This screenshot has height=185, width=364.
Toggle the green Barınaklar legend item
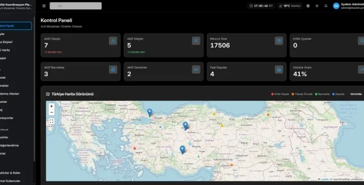click(322, 94)
